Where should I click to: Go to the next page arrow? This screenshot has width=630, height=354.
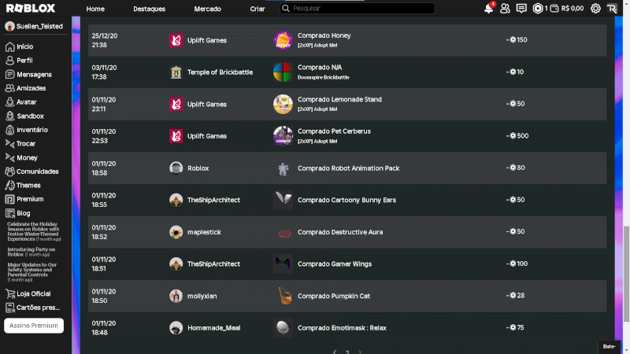361,352
